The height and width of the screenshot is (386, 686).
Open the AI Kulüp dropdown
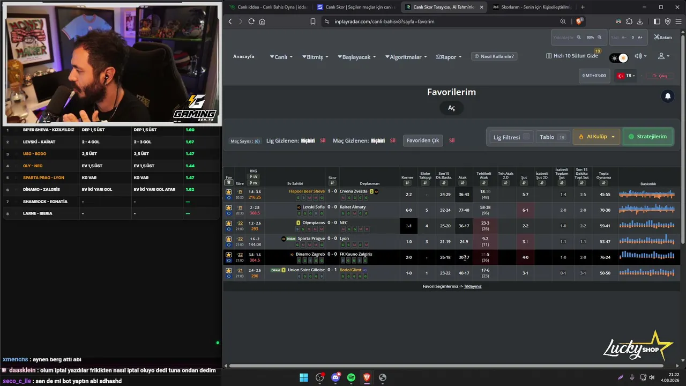[x=596, y=137]
